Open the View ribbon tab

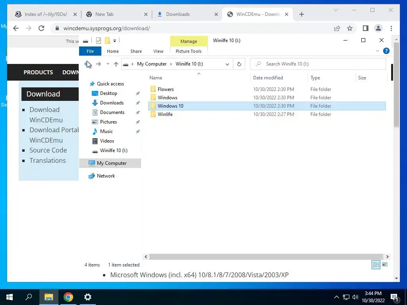(x=158, y=51)
